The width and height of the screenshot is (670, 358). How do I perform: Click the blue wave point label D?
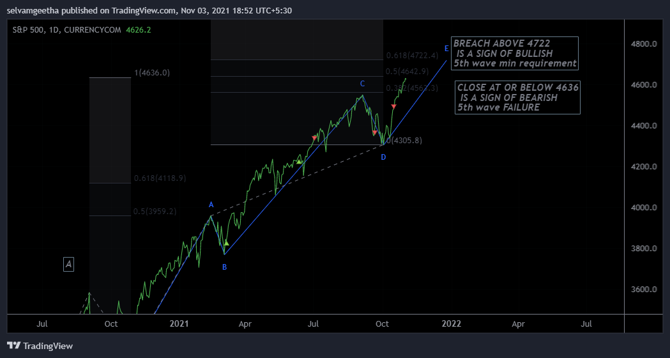[x=383, y=157]
